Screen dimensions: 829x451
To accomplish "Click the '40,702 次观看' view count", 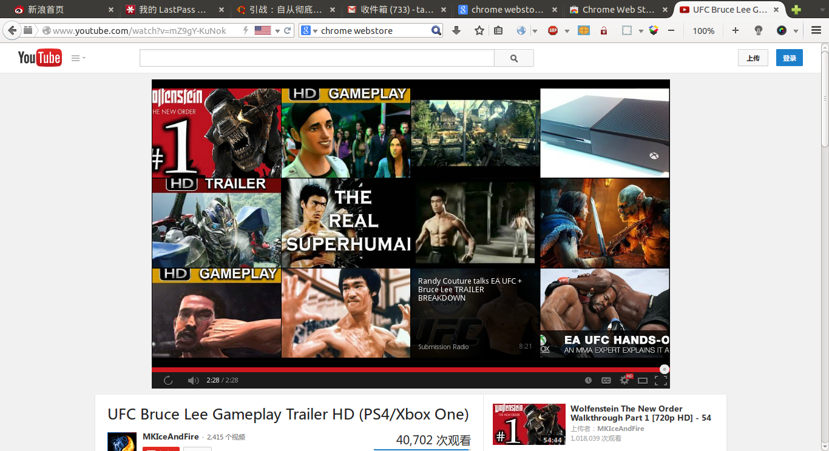I will (433, 441).
